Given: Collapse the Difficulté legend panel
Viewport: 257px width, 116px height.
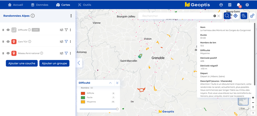Looking at the screenshot, I should click(110, 83).
